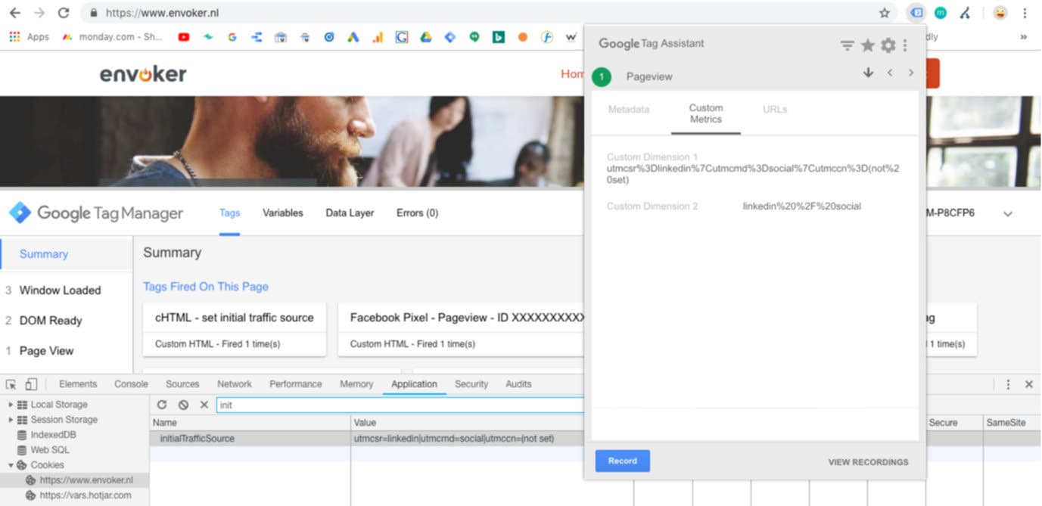1042x506 pixels.
Task: Open the monday.com bookmark
Action: coord(112,36)
